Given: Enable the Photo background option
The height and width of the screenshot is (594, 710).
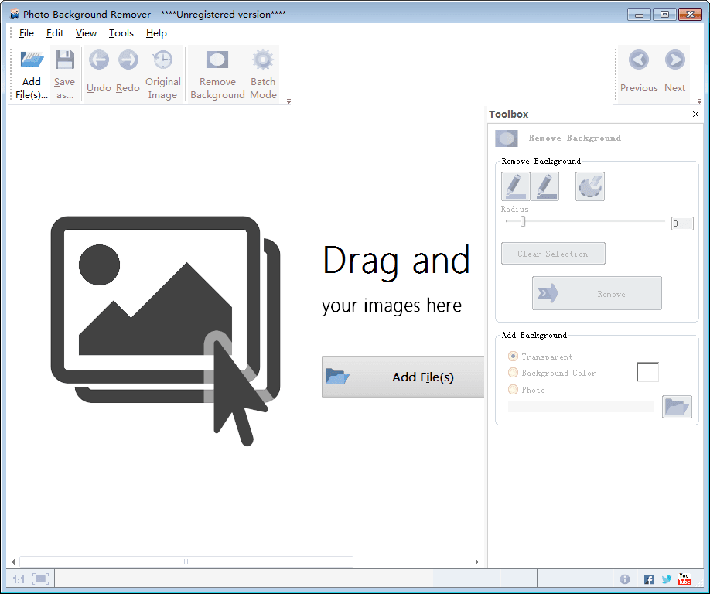Looking at the screenshot, I should 511,390.
